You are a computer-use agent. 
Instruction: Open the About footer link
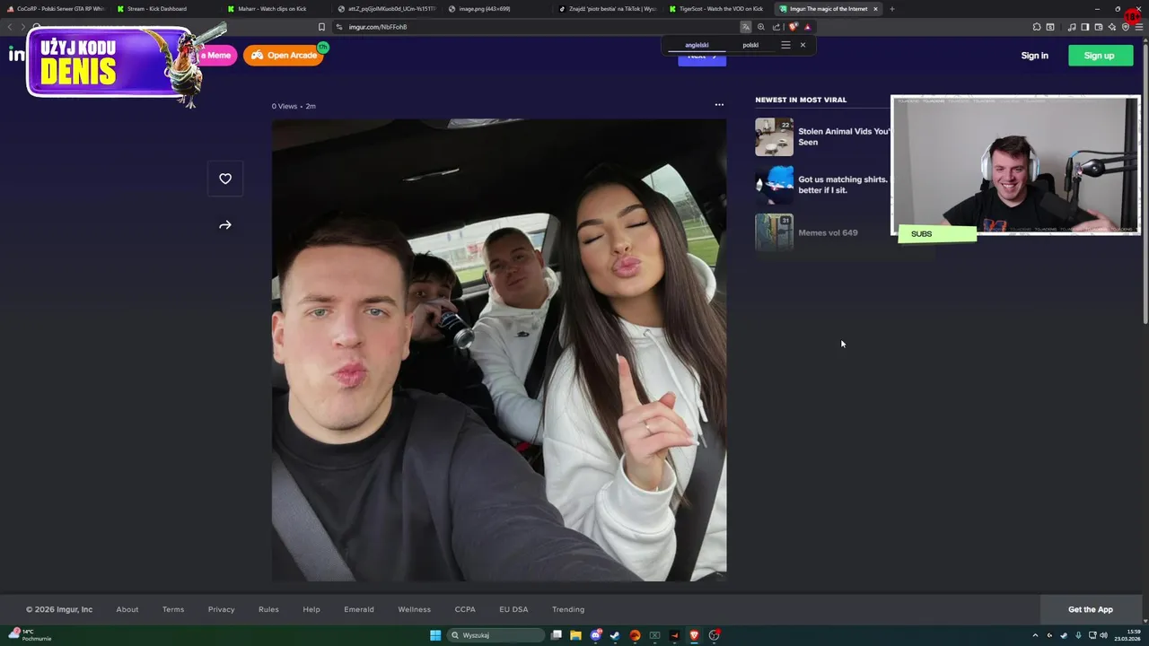tap(127, 609)
